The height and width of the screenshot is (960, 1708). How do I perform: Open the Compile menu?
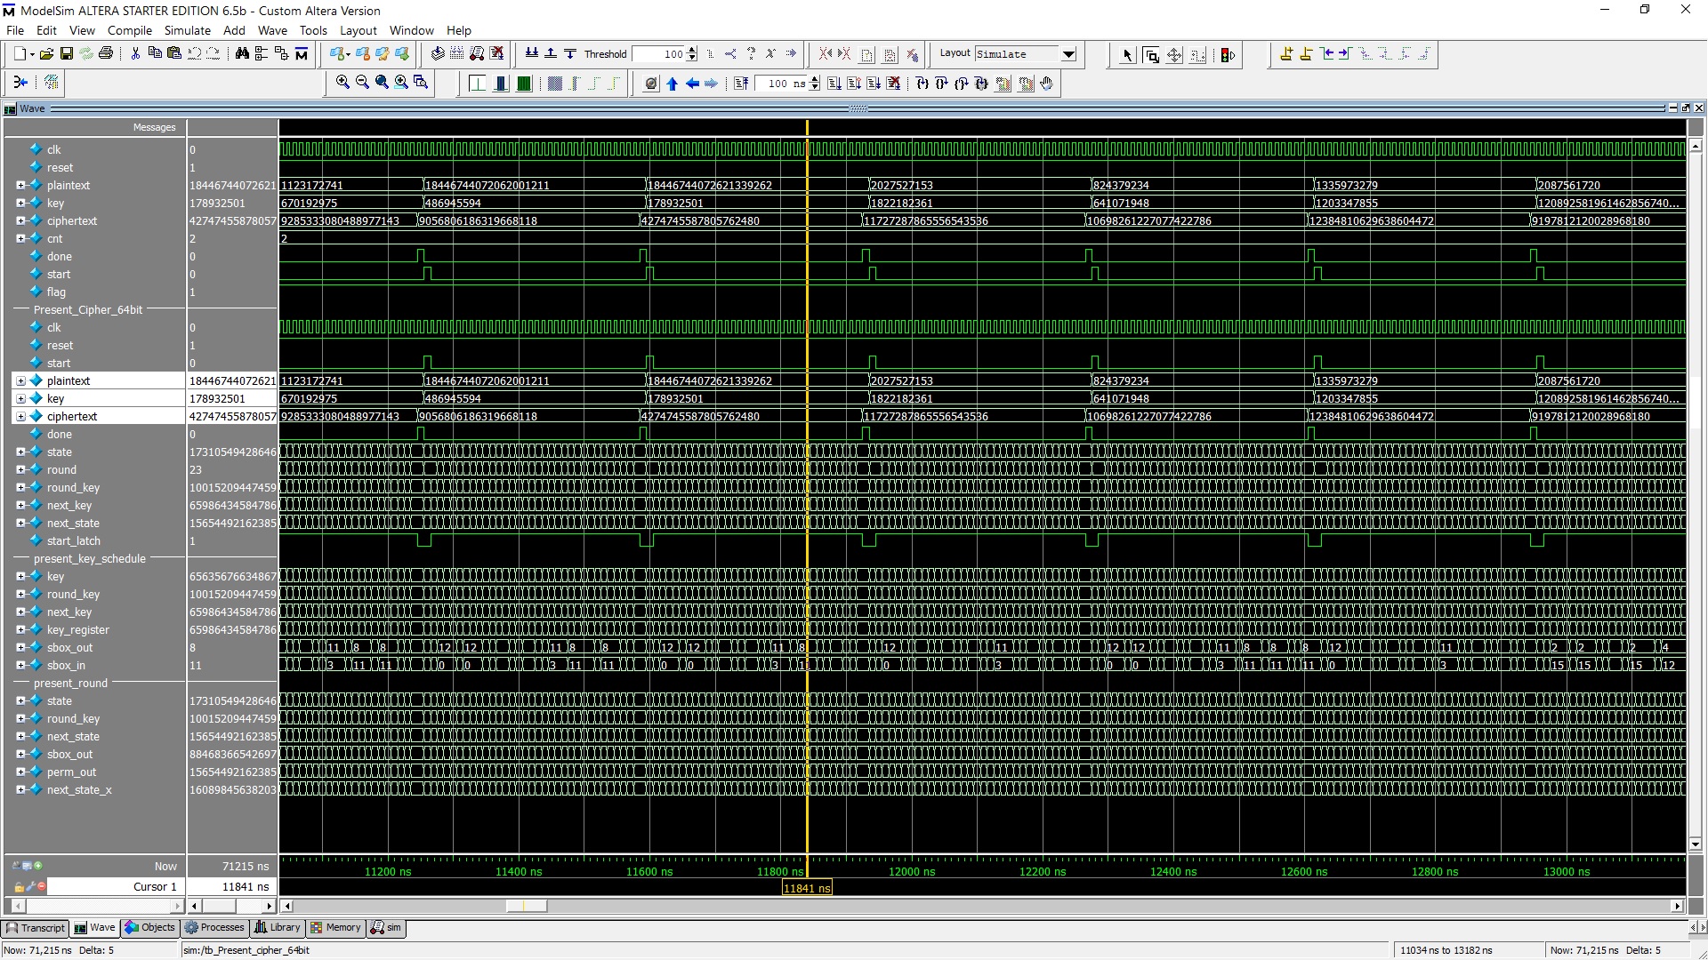point(130,30)
